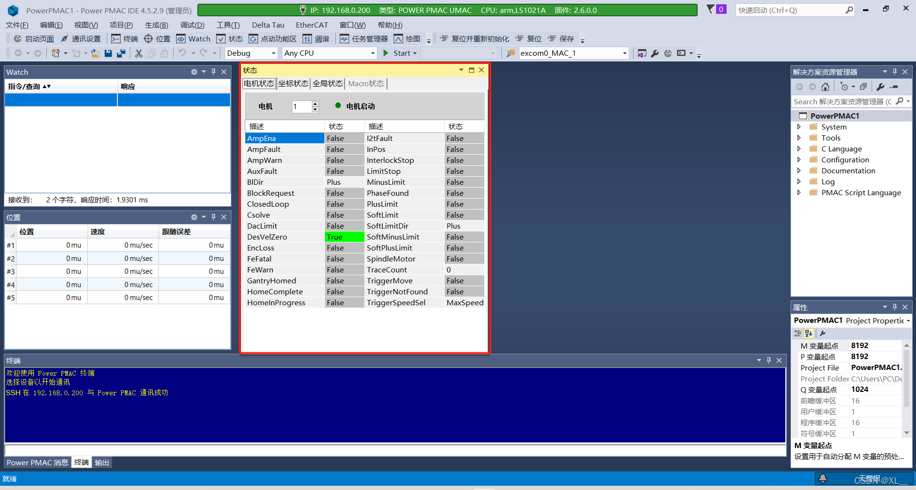916x490 pixels.
Task: Switch to 坐标状态 tab
Action: [293, 84]
